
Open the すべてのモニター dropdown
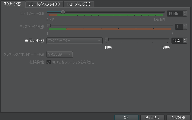tap(75, 41)
